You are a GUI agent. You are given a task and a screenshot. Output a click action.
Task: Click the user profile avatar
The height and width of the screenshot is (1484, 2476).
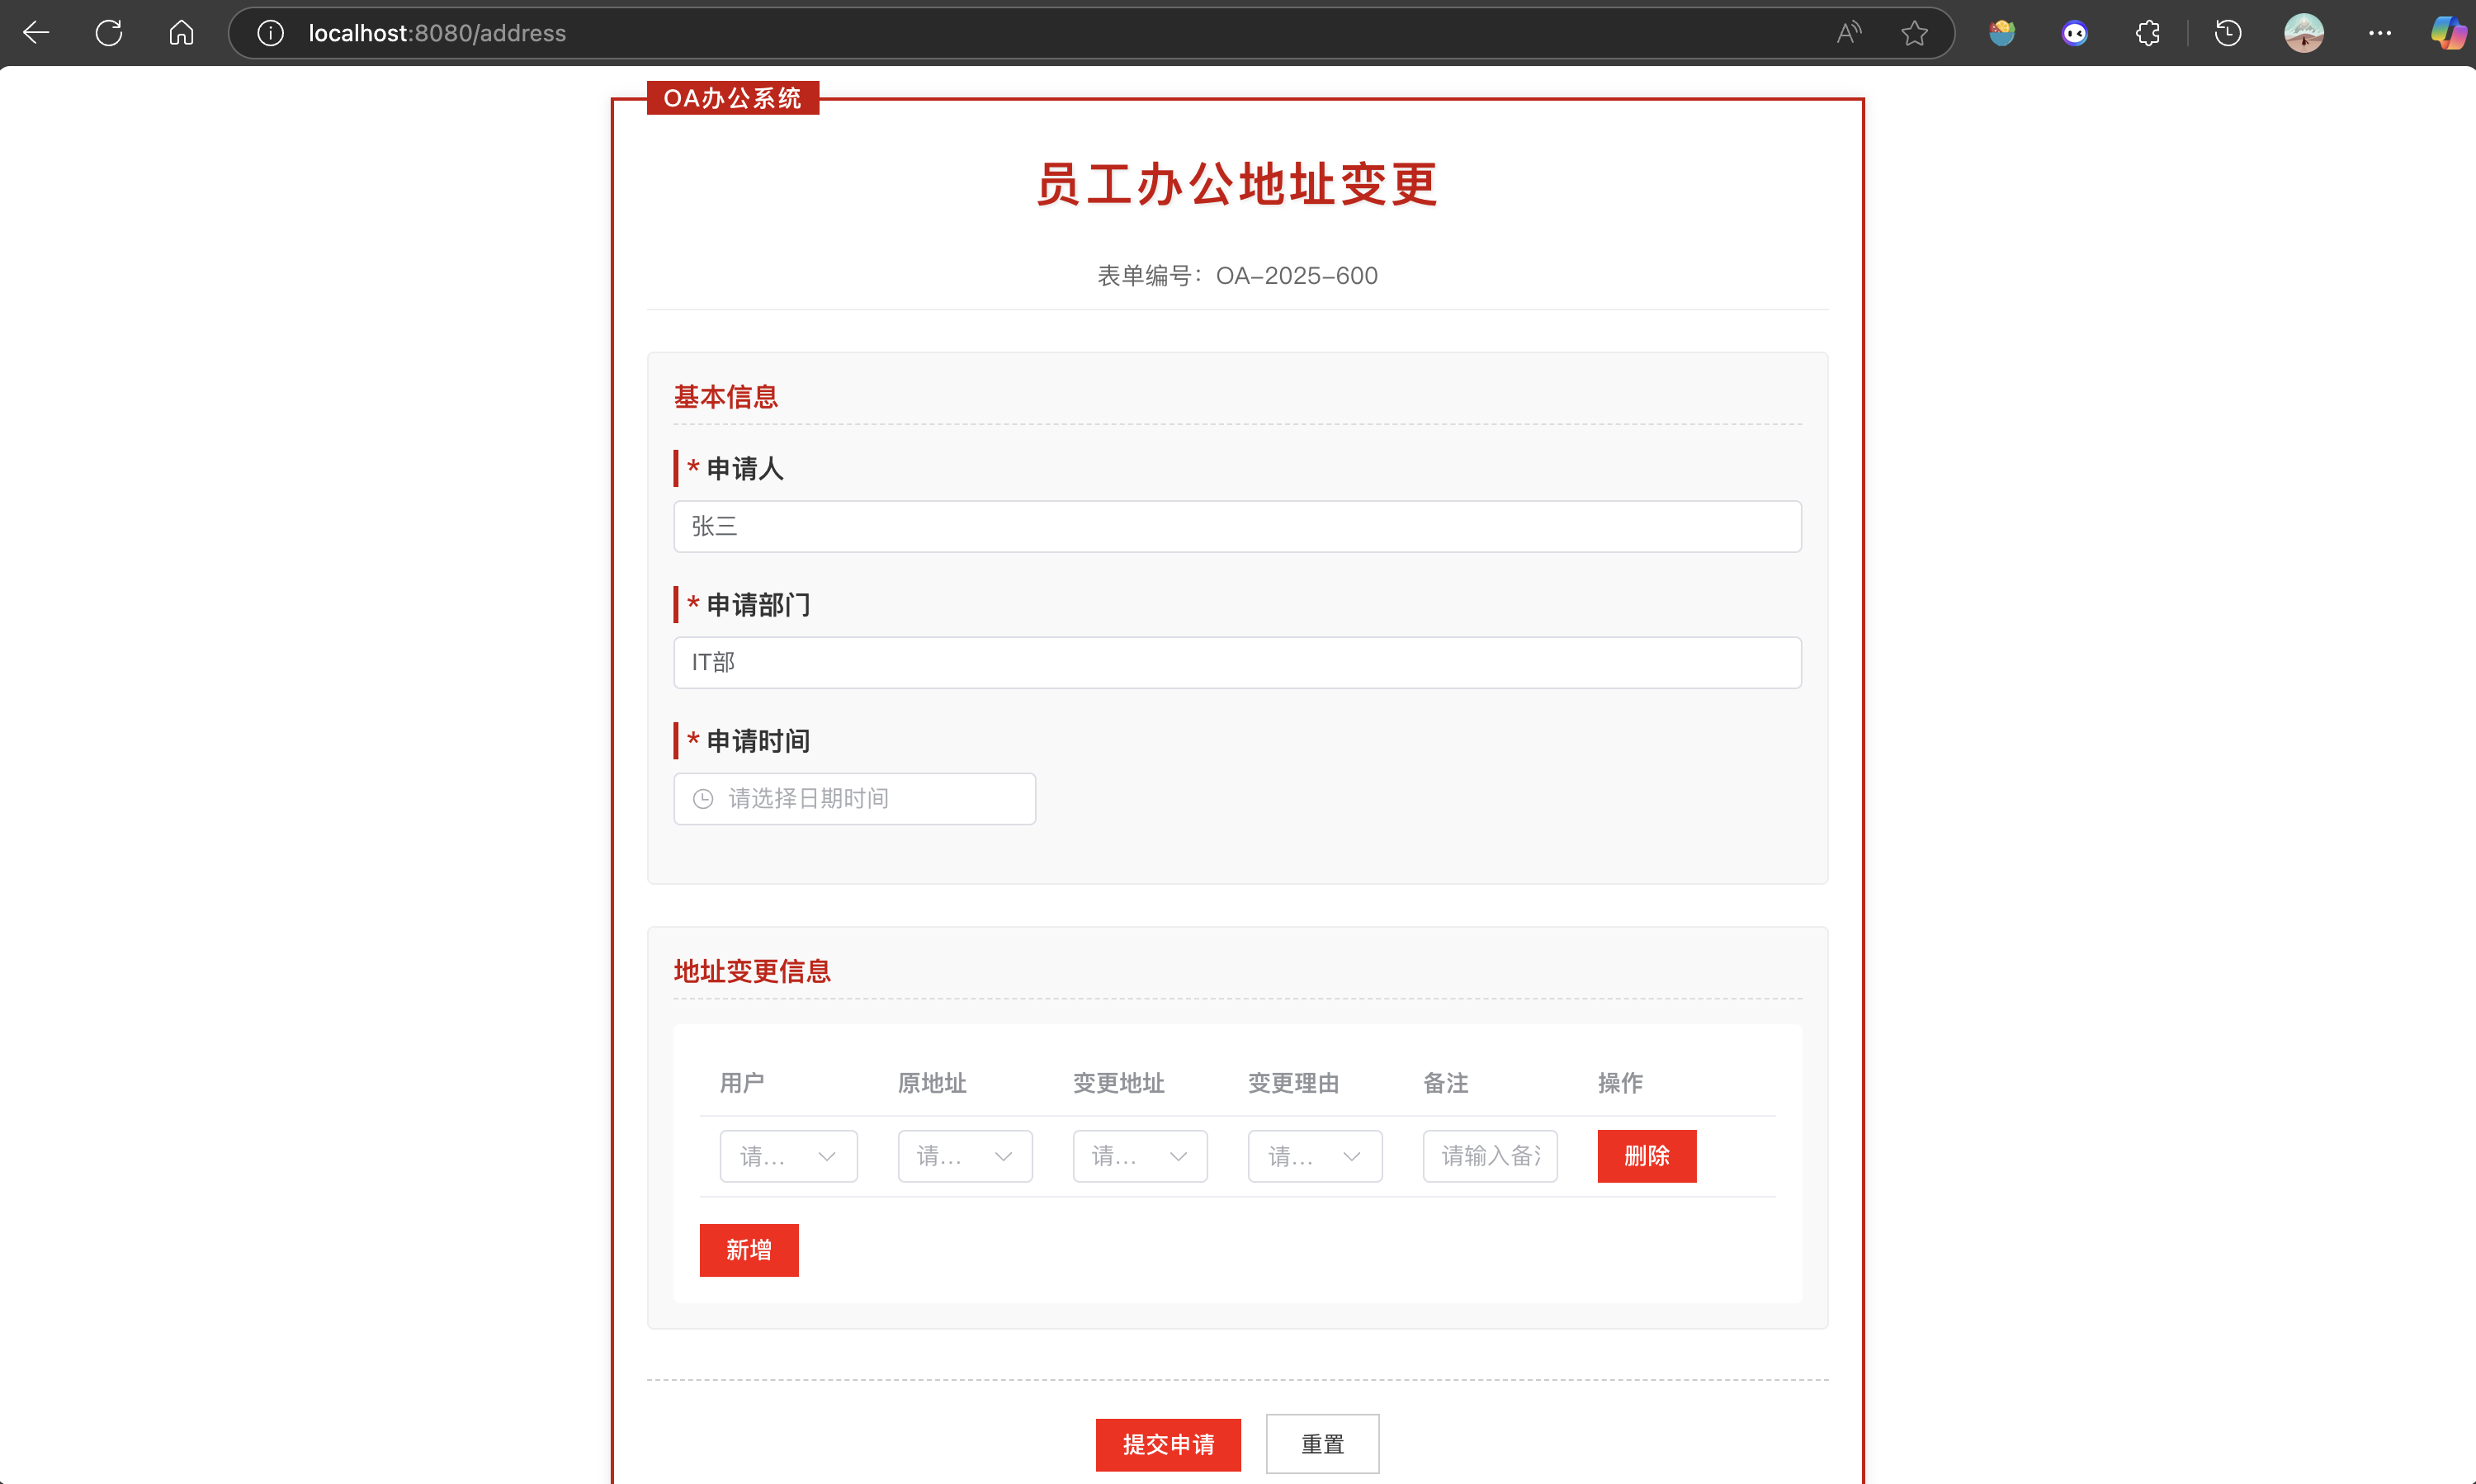point(2303,33)
